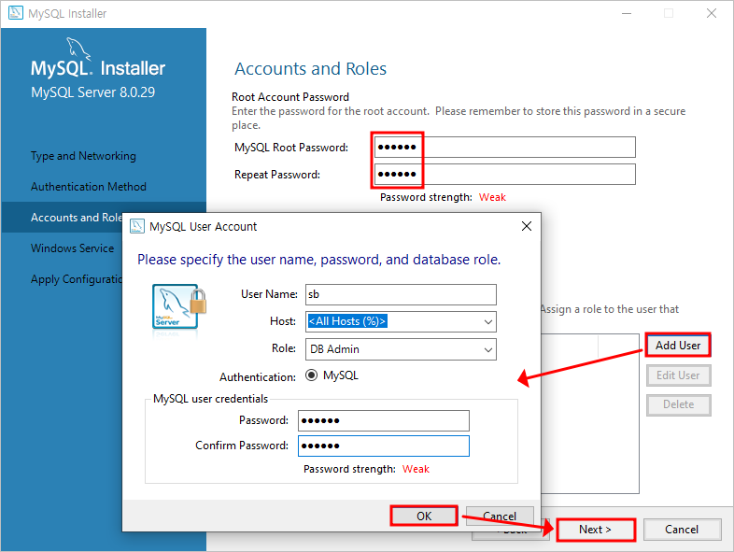734x552 pixels.
Task: Click the MySQL Installer title bar icon
Action: pos(16,13)
